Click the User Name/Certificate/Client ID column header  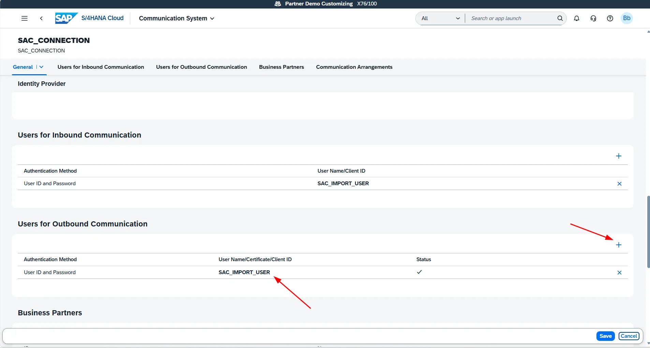pyautogui.click(x=255, y=259)
